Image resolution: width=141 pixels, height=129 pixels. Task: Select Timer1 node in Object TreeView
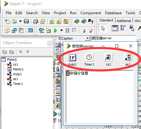coord(18,84)
